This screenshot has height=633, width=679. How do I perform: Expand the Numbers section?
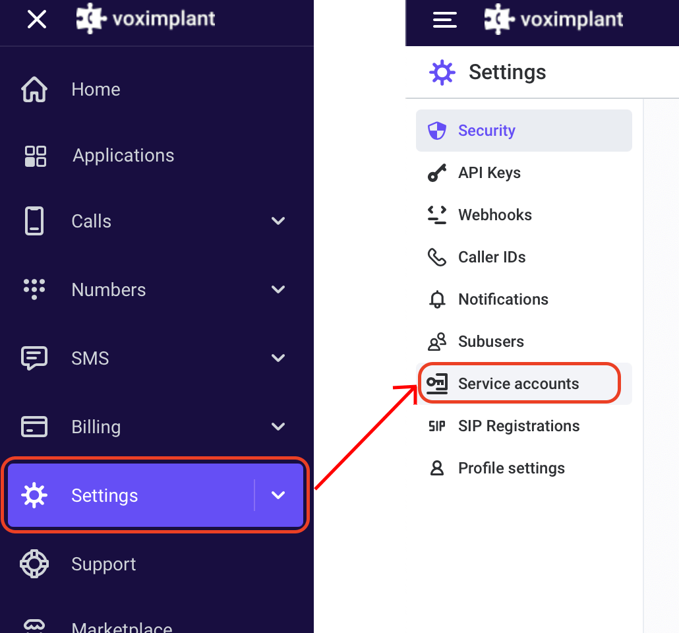tap(278, 289)
